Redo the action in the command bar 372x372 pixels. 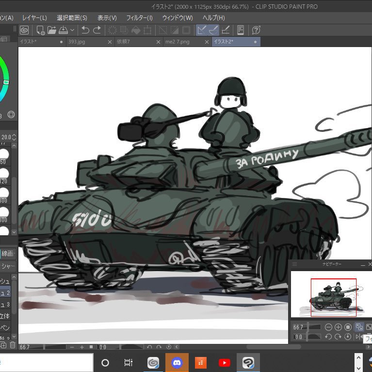pos(97,30)
